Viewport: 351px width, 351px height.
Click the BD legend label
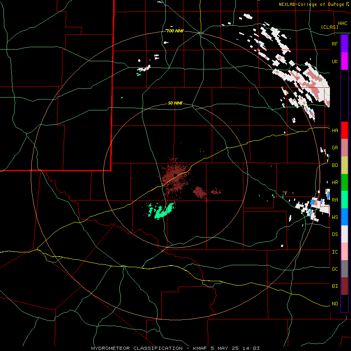coord(335,165)
